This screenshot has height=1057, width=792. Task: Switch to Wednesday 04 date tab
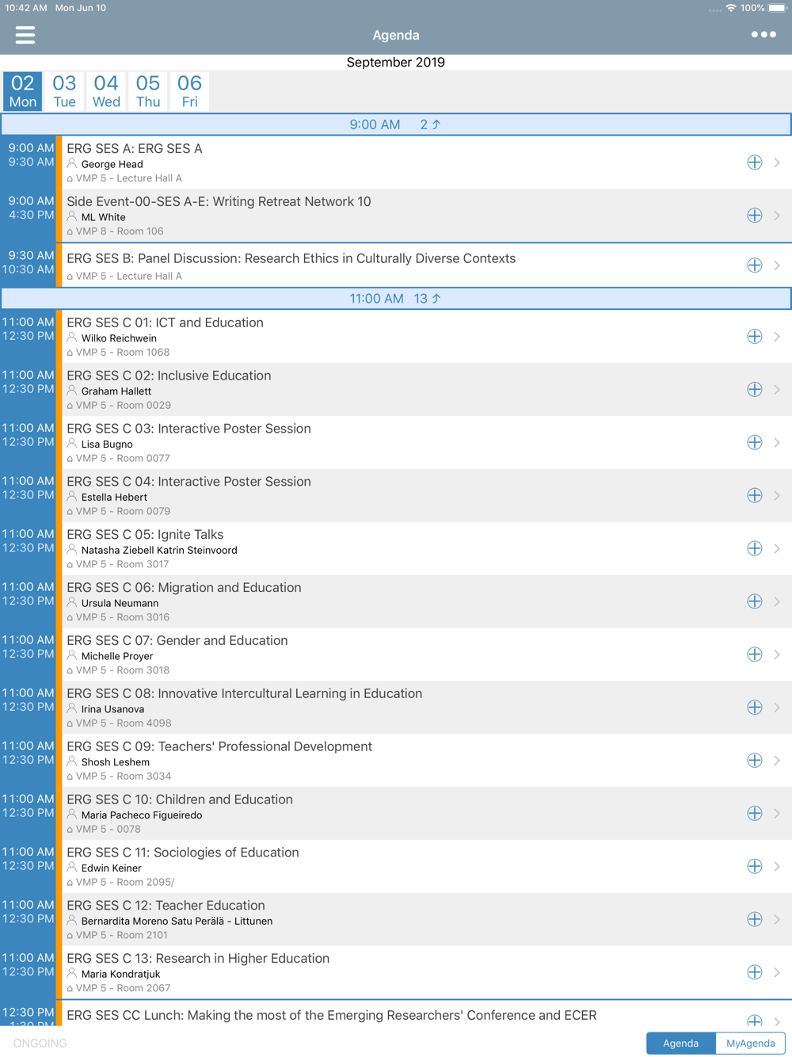pyautogui.click(x=106, y=91)
